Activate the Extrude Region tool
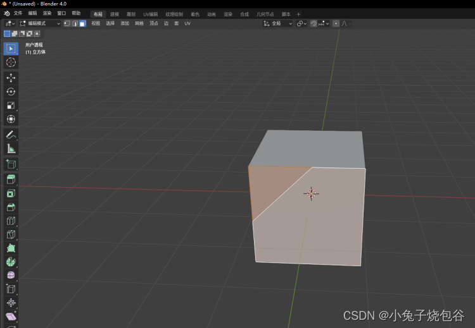Viewport: 475px width, 328px height. pyautogui.click(x=11, y=179)
